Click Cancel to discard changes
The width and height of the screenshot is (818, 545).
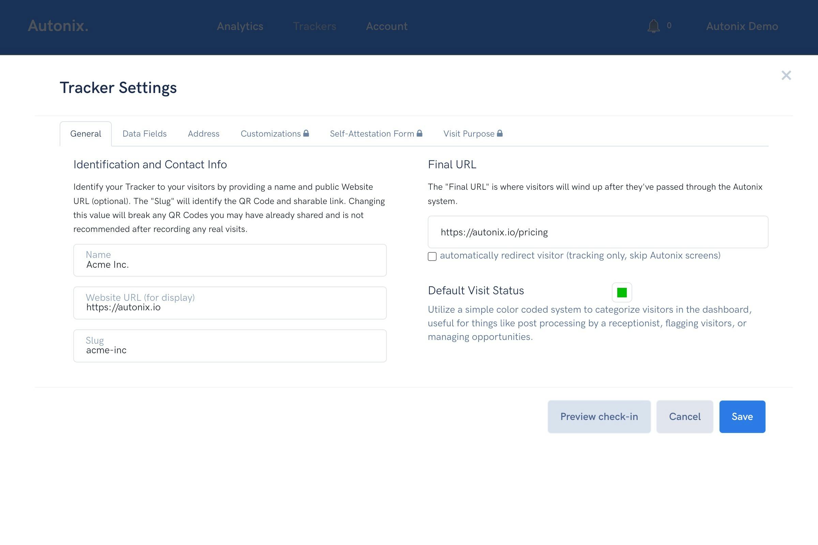pyautogui.click(x=684, y=416)
